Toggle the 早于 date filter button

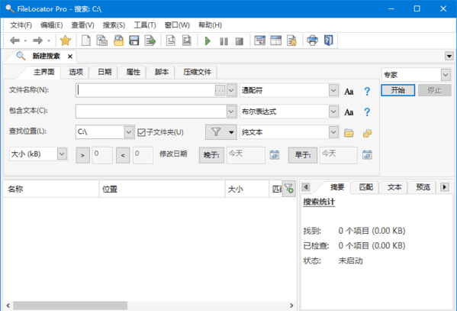click(303, 155)
